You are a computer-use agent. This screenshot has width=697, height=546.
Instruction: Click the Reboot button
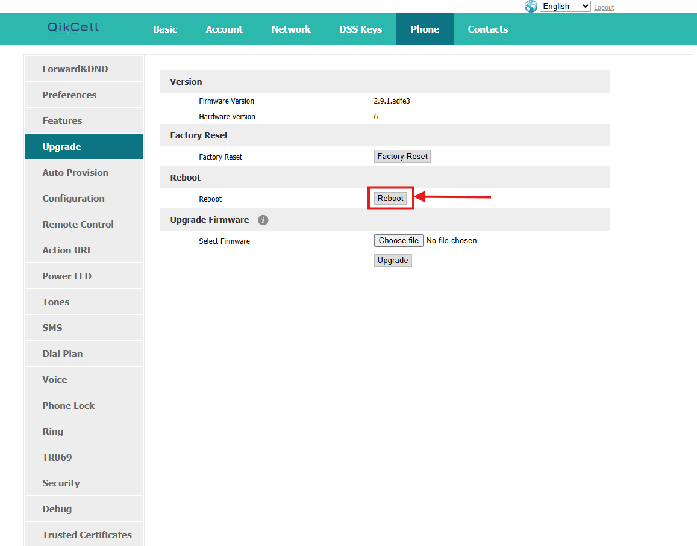[x=390, y=199]
